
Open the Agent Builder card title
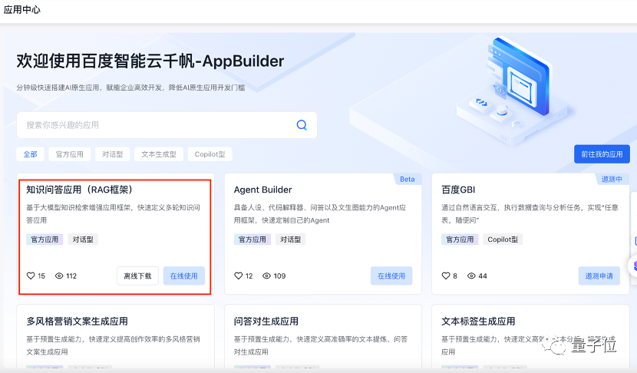click(262, 190)
